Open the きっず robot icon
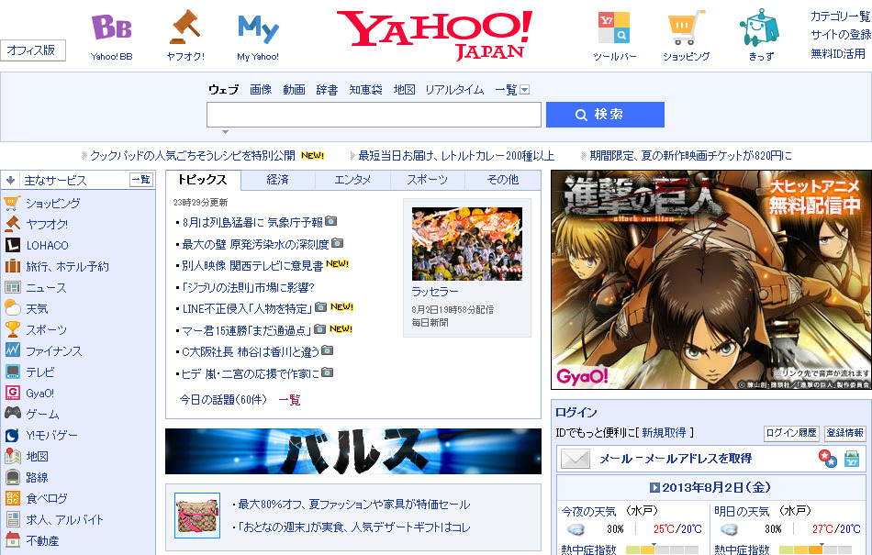Screen dimensions: 872x555 point(760,28)
